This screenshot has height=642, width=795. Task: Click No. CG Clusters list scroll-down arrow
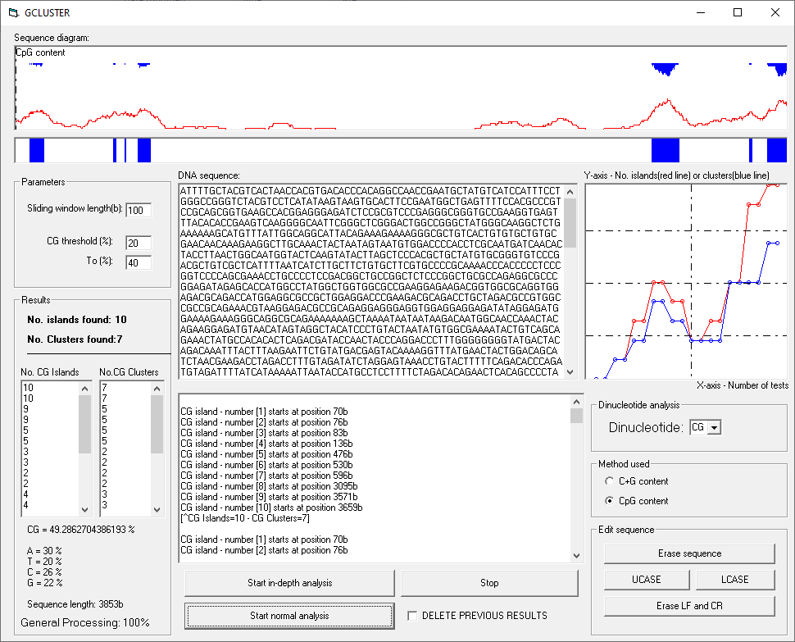click(x=157, y=510)
